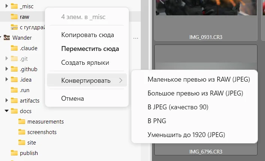Screen dimensions: 265x161
Task: Expand the .git folder arrow
Action: click(7, 58)
